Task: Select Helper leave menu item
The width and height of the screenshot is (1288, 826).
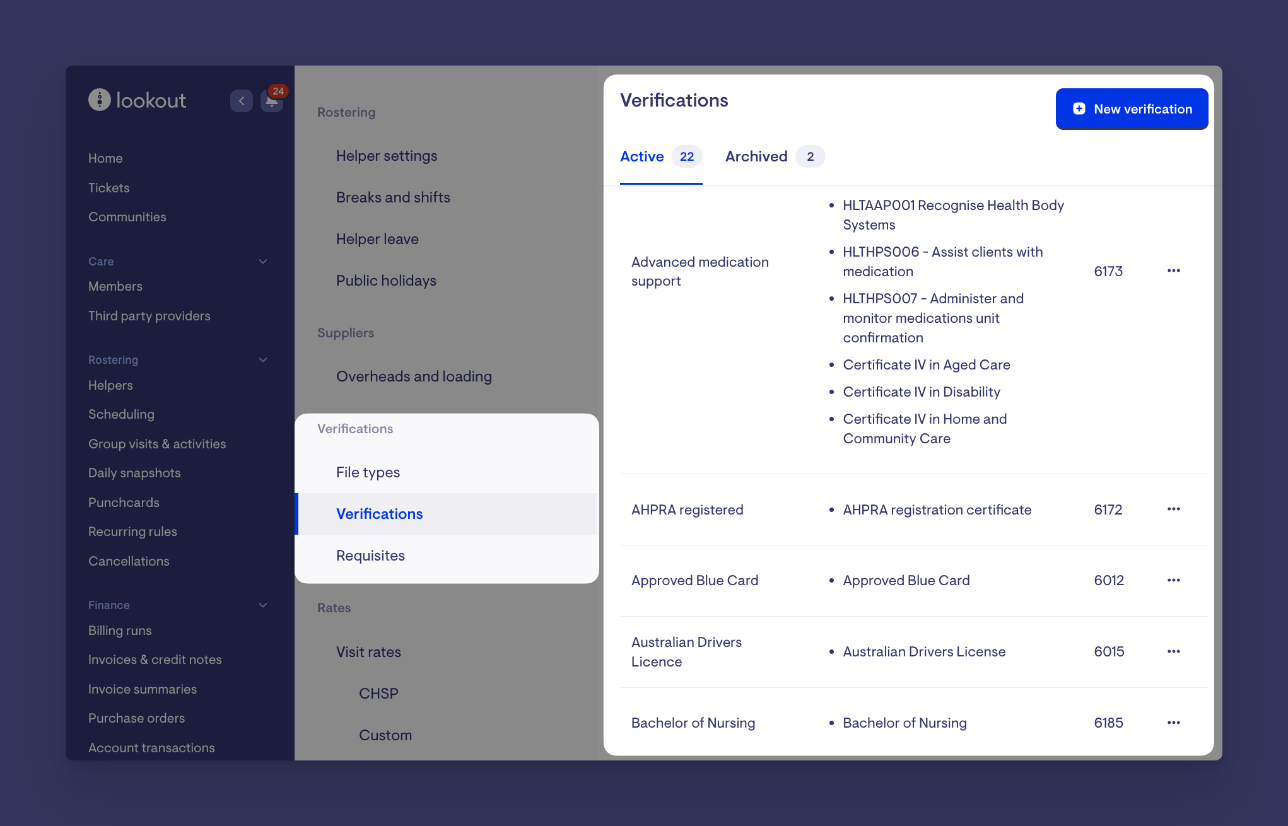Action: [x=377, y=239]
